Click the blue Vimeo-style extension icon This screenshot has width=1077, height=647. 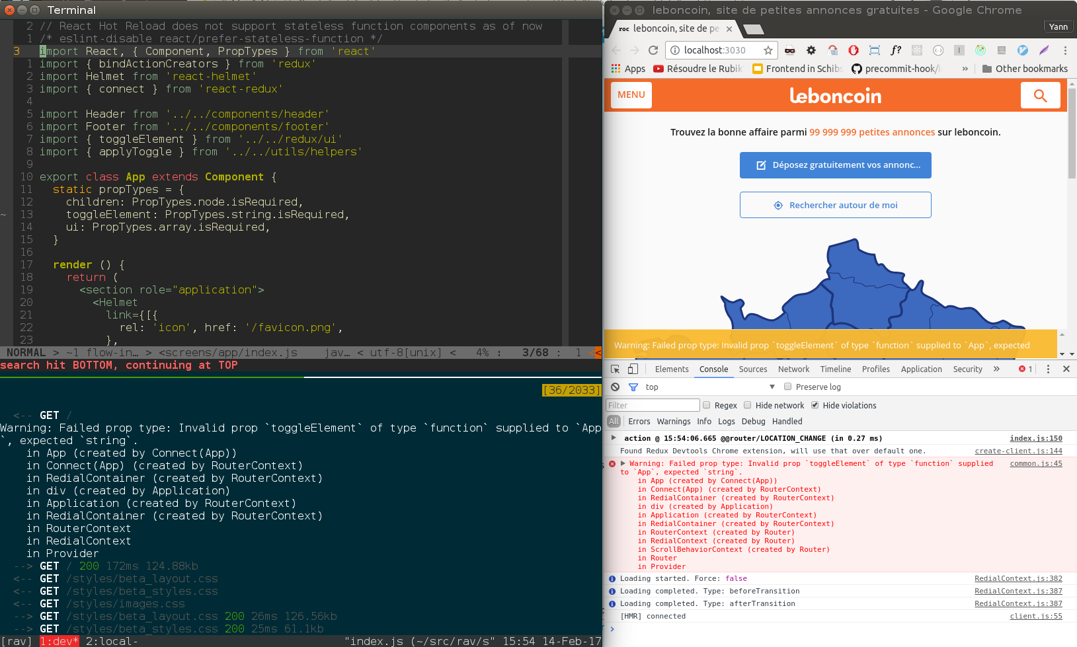click(1023, 50)
